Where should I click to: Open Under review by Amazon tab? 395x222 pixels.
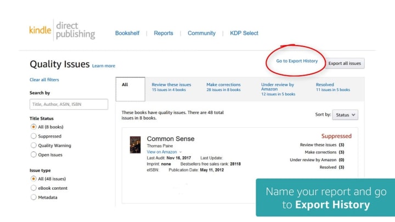click(278, 89)
